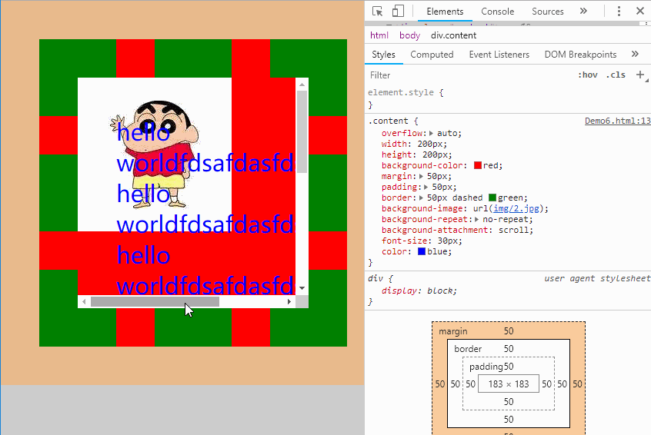Close the DevTools panel
The height and width of the screenshot is (435, 651).
[x=639, y=12]
